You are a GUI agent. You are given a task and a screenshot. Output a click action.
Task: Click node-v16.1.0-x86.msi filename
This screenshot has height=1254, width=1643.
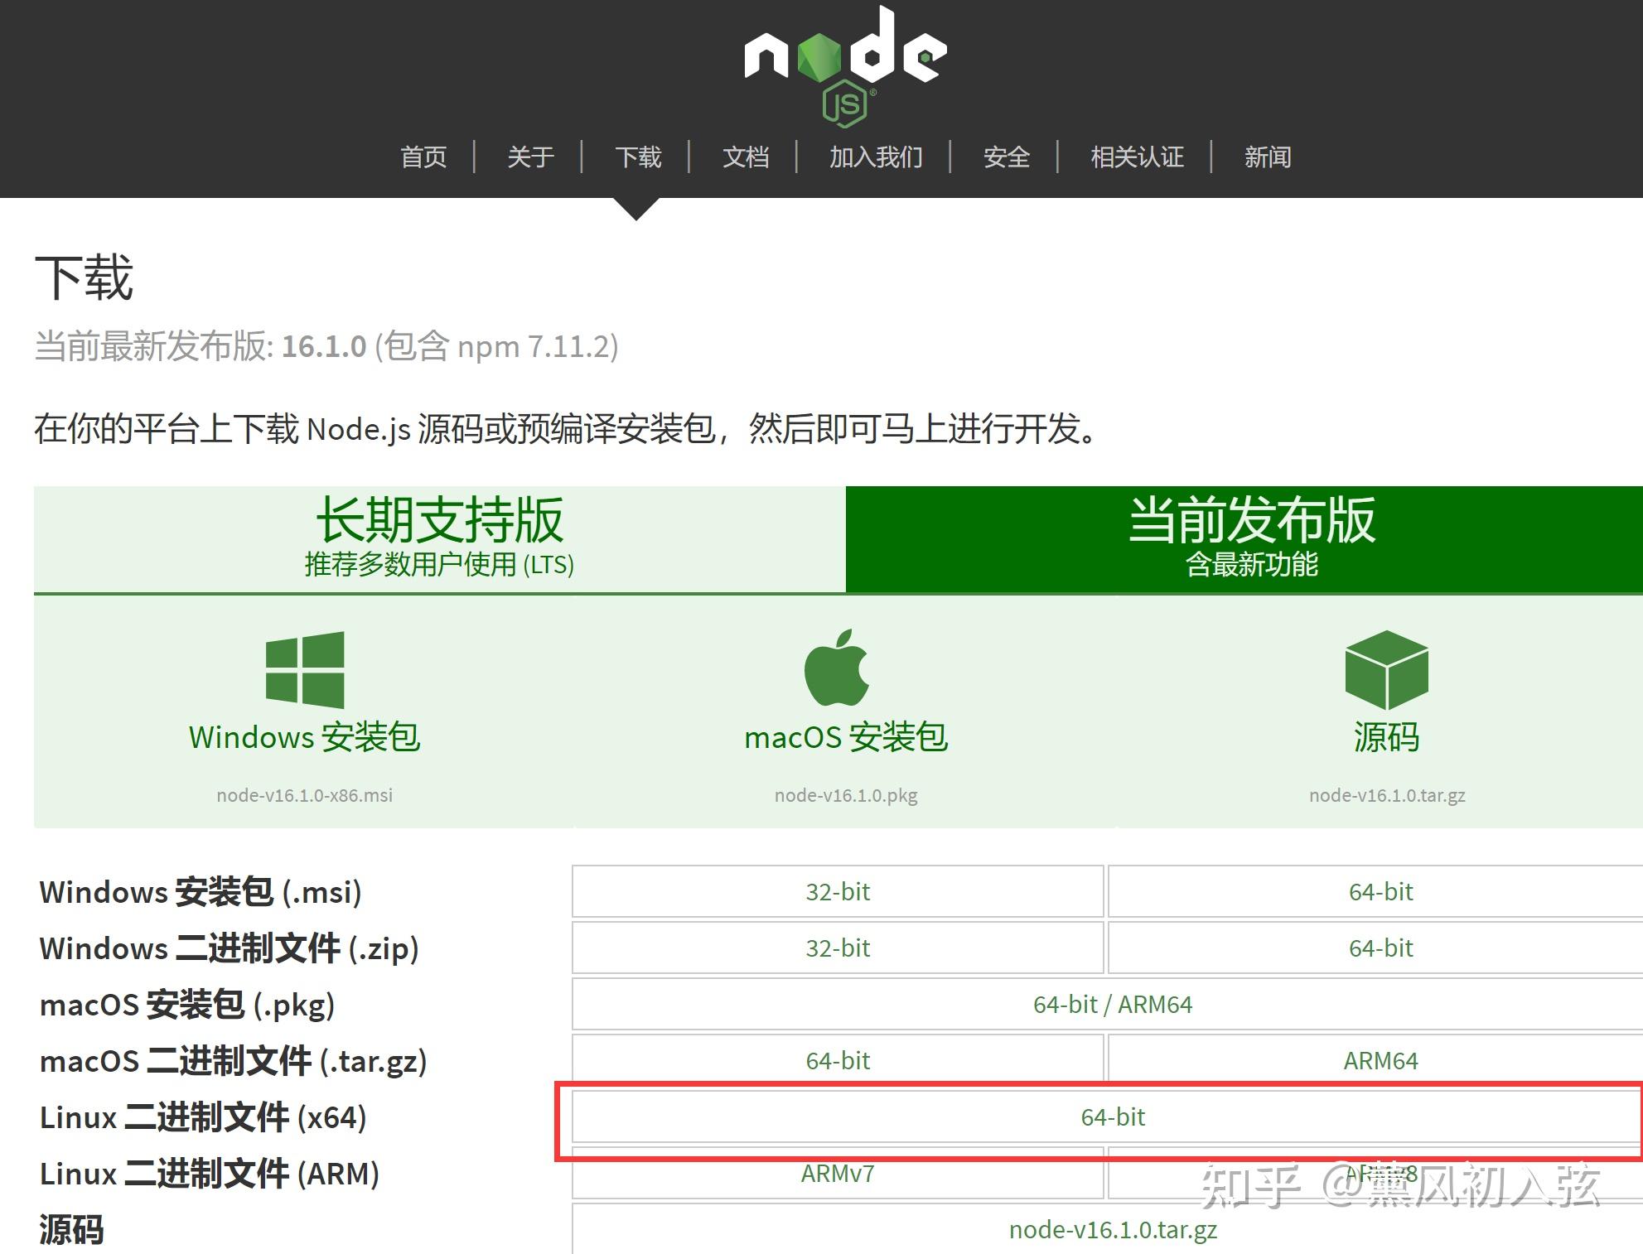(305, 795)
